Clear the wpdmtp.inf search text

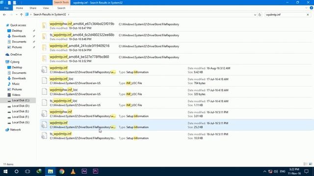(308, 15)
